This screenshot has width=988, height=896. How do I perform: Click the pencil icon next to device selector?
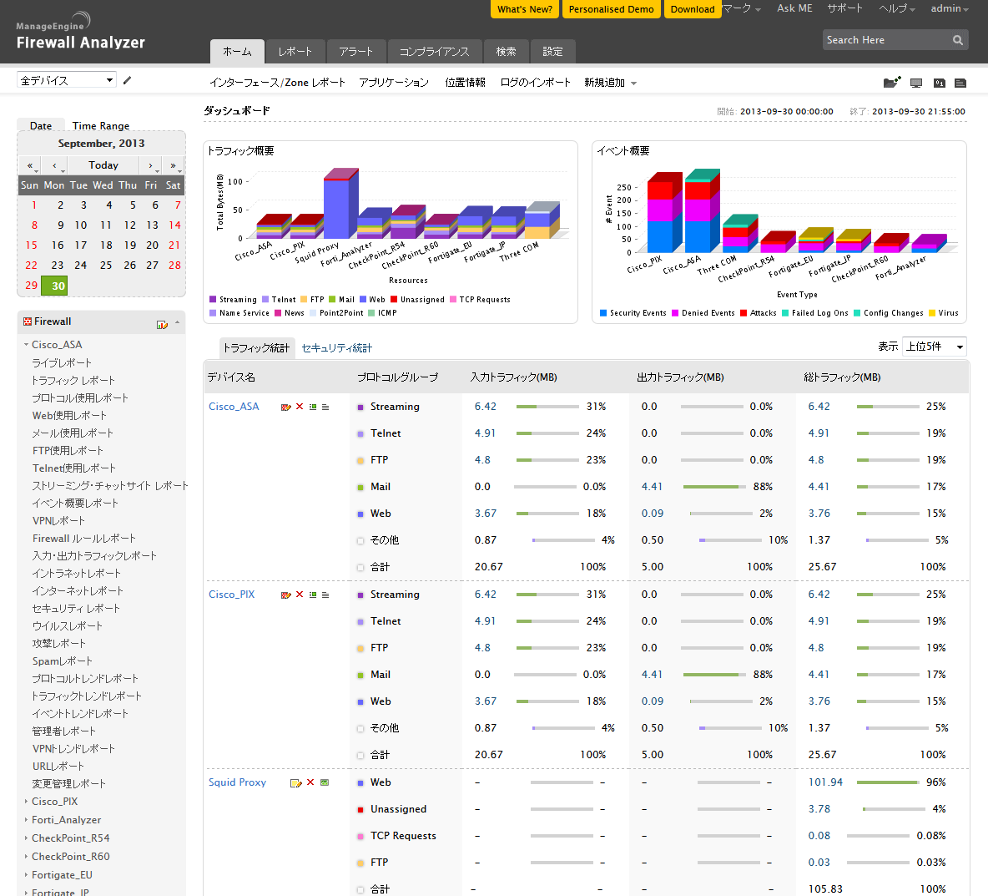click(x=128, y=80)
